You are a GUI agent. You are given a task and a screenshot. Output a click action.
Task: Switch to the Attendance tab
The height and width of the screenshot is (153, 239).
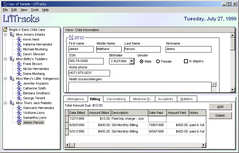75,99
